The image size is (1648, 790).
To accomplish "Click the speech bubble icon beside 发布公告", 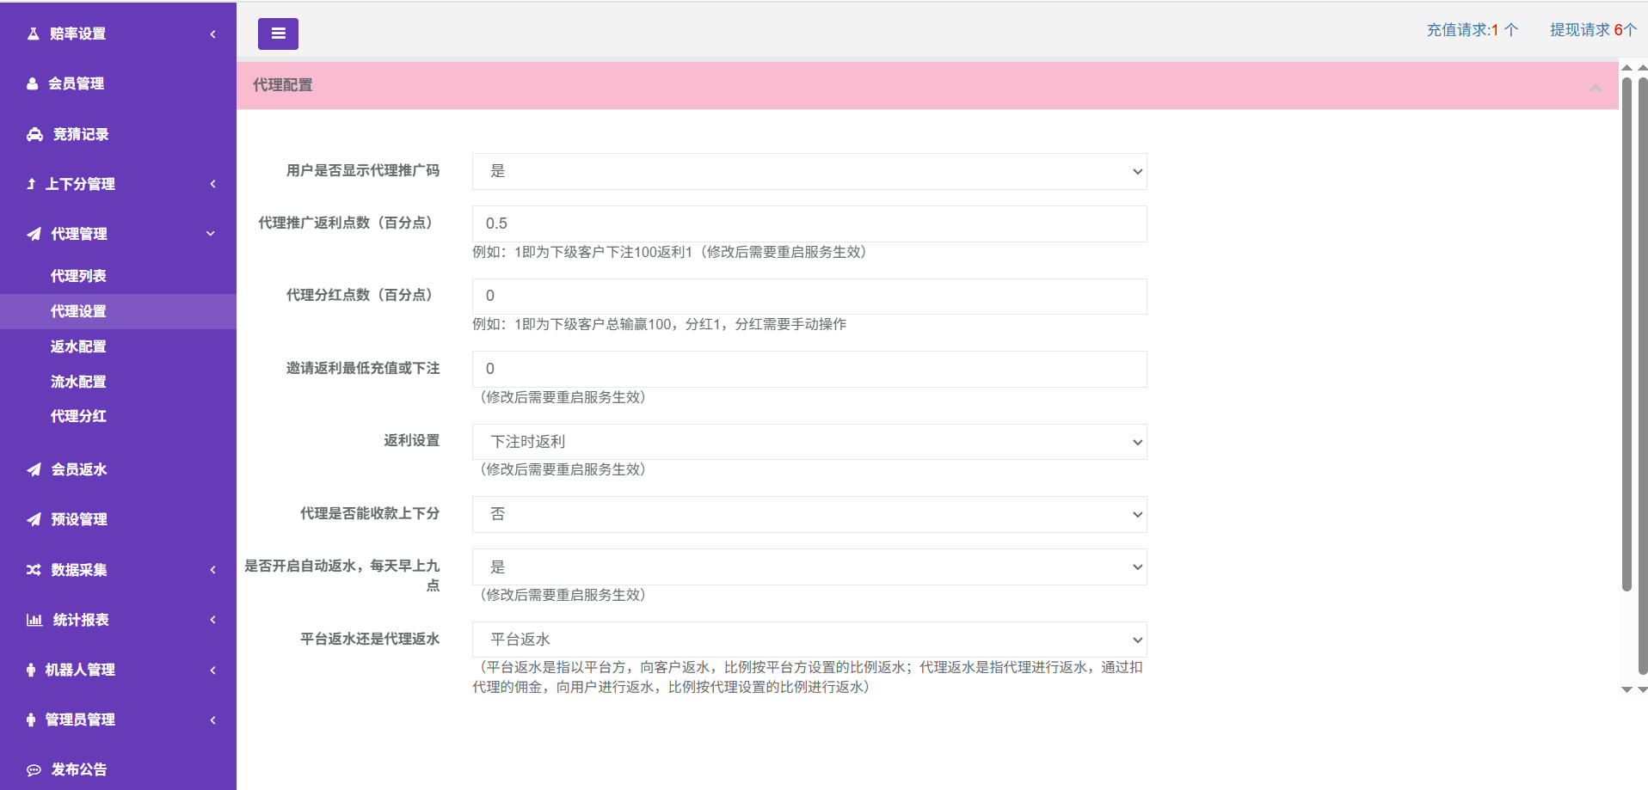I will tap(34, 769).
